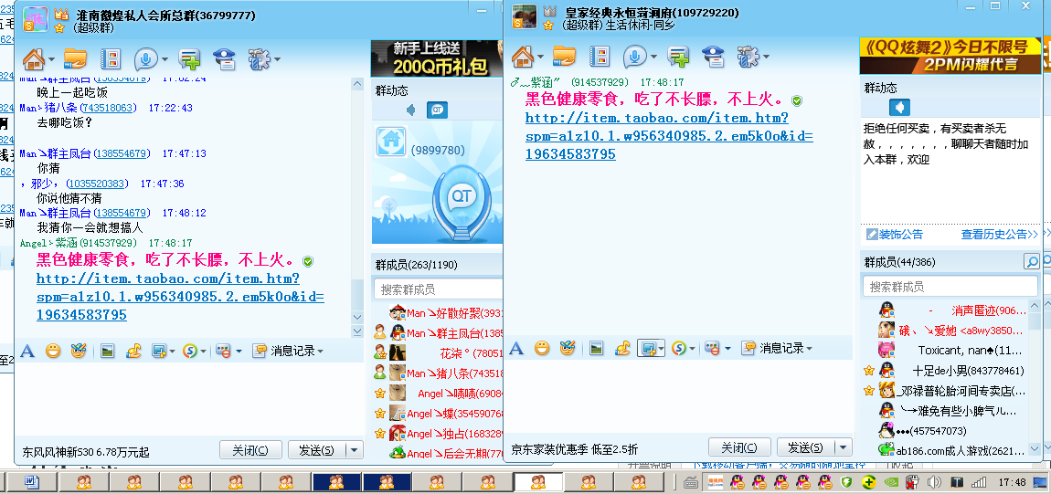This screenshot has width=1051, height=494.
Task: Click 关闭(C) button in left chat window
Action: 250,450
